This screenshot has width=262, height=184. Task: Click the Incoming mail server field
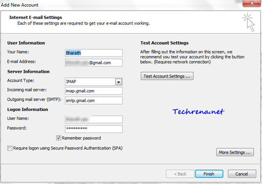coord(94,91)
